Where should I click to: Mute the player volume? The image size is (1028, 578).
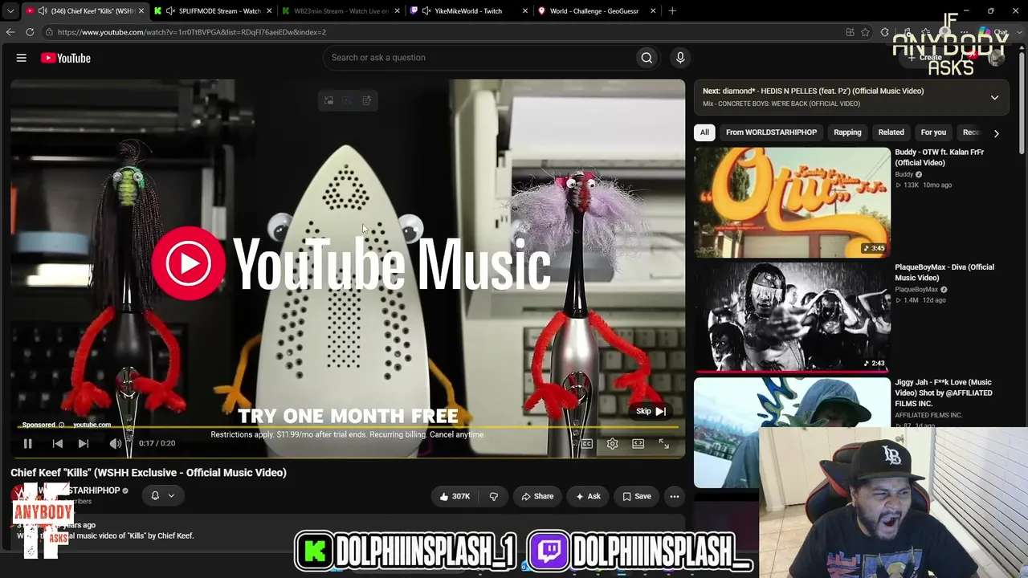[x=116, y=443]
